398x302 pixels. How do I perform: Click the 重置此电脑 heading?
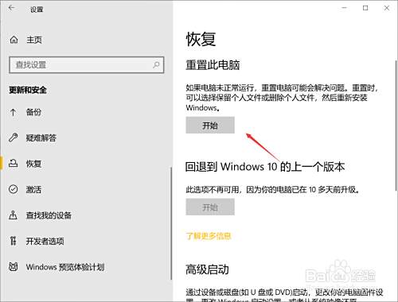213,65
